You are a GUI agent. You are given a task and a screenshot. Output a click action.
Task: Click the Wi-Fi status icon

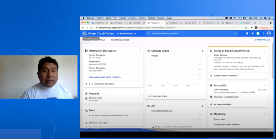point(235,18)
